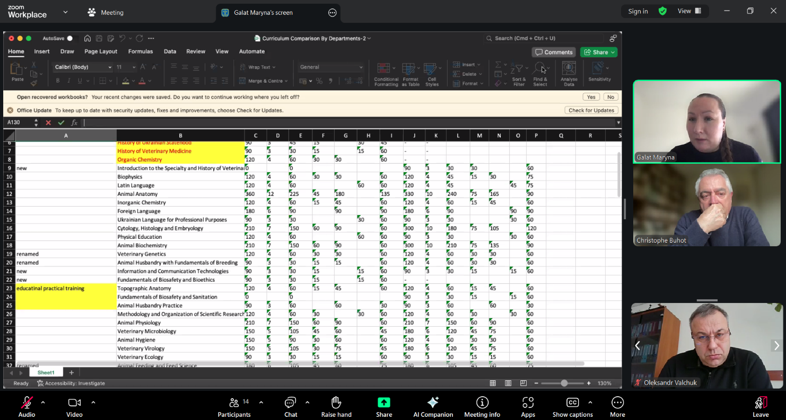
Task: Toggle the Video camera
Action: pyautogui.click(x=74, y=403)
